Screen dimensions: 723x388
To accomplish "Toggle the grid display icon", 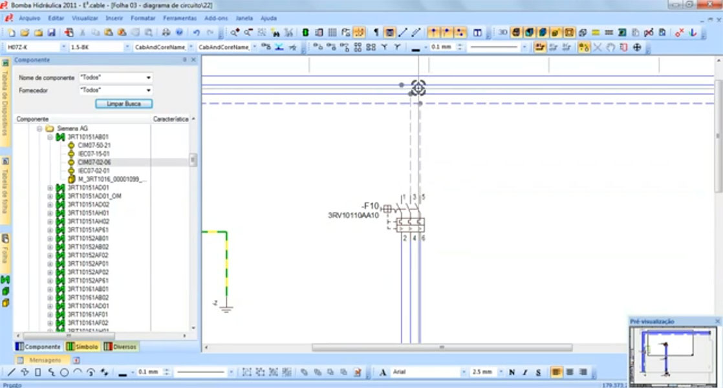I will (x=332, y=33).
